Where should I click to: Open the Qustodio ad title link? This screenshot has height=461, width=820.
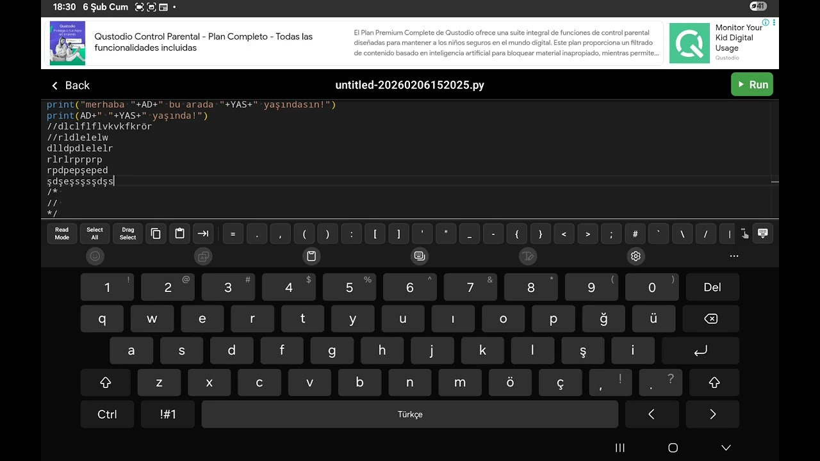coord(204,42)
